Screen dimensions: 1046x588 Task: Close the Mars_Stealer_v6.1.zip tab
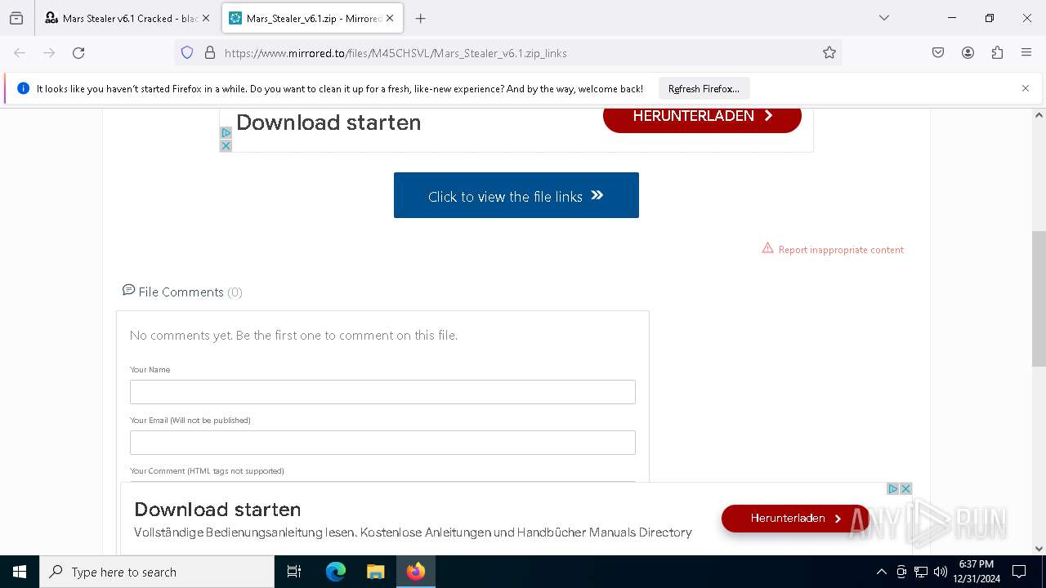coord(390,18)
